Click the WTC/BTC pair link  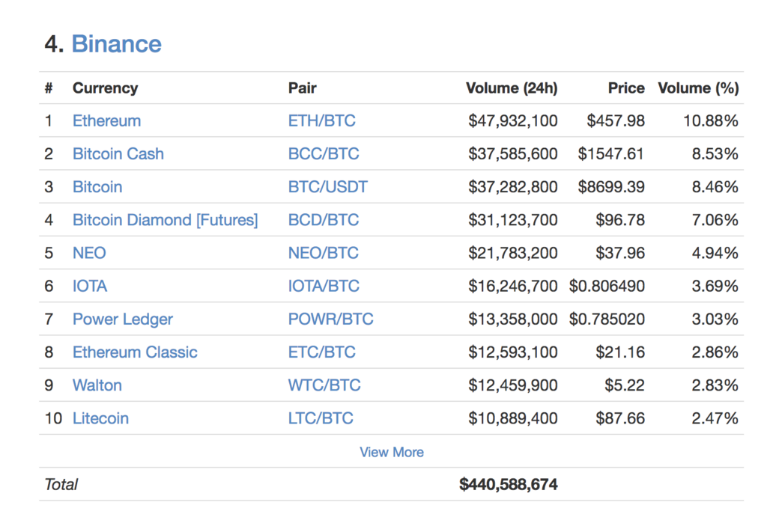324,385
